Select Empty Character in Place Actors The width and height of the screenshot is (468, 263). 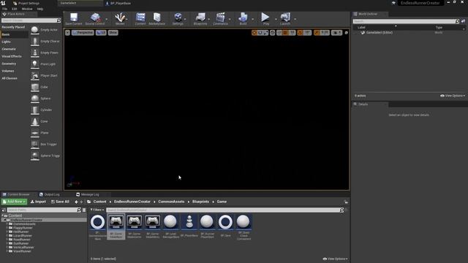(45, 41)
